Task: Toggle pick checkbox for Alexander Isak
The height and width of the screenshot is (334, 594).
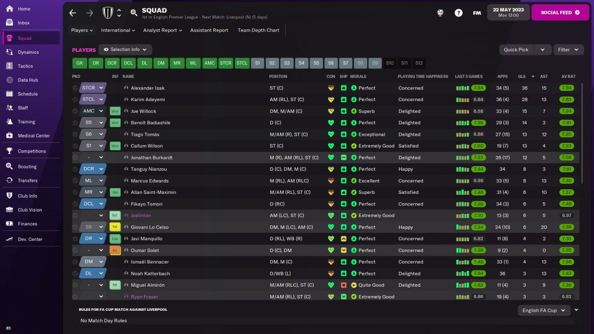Action: pyautogui.click(x=75, y=88)
